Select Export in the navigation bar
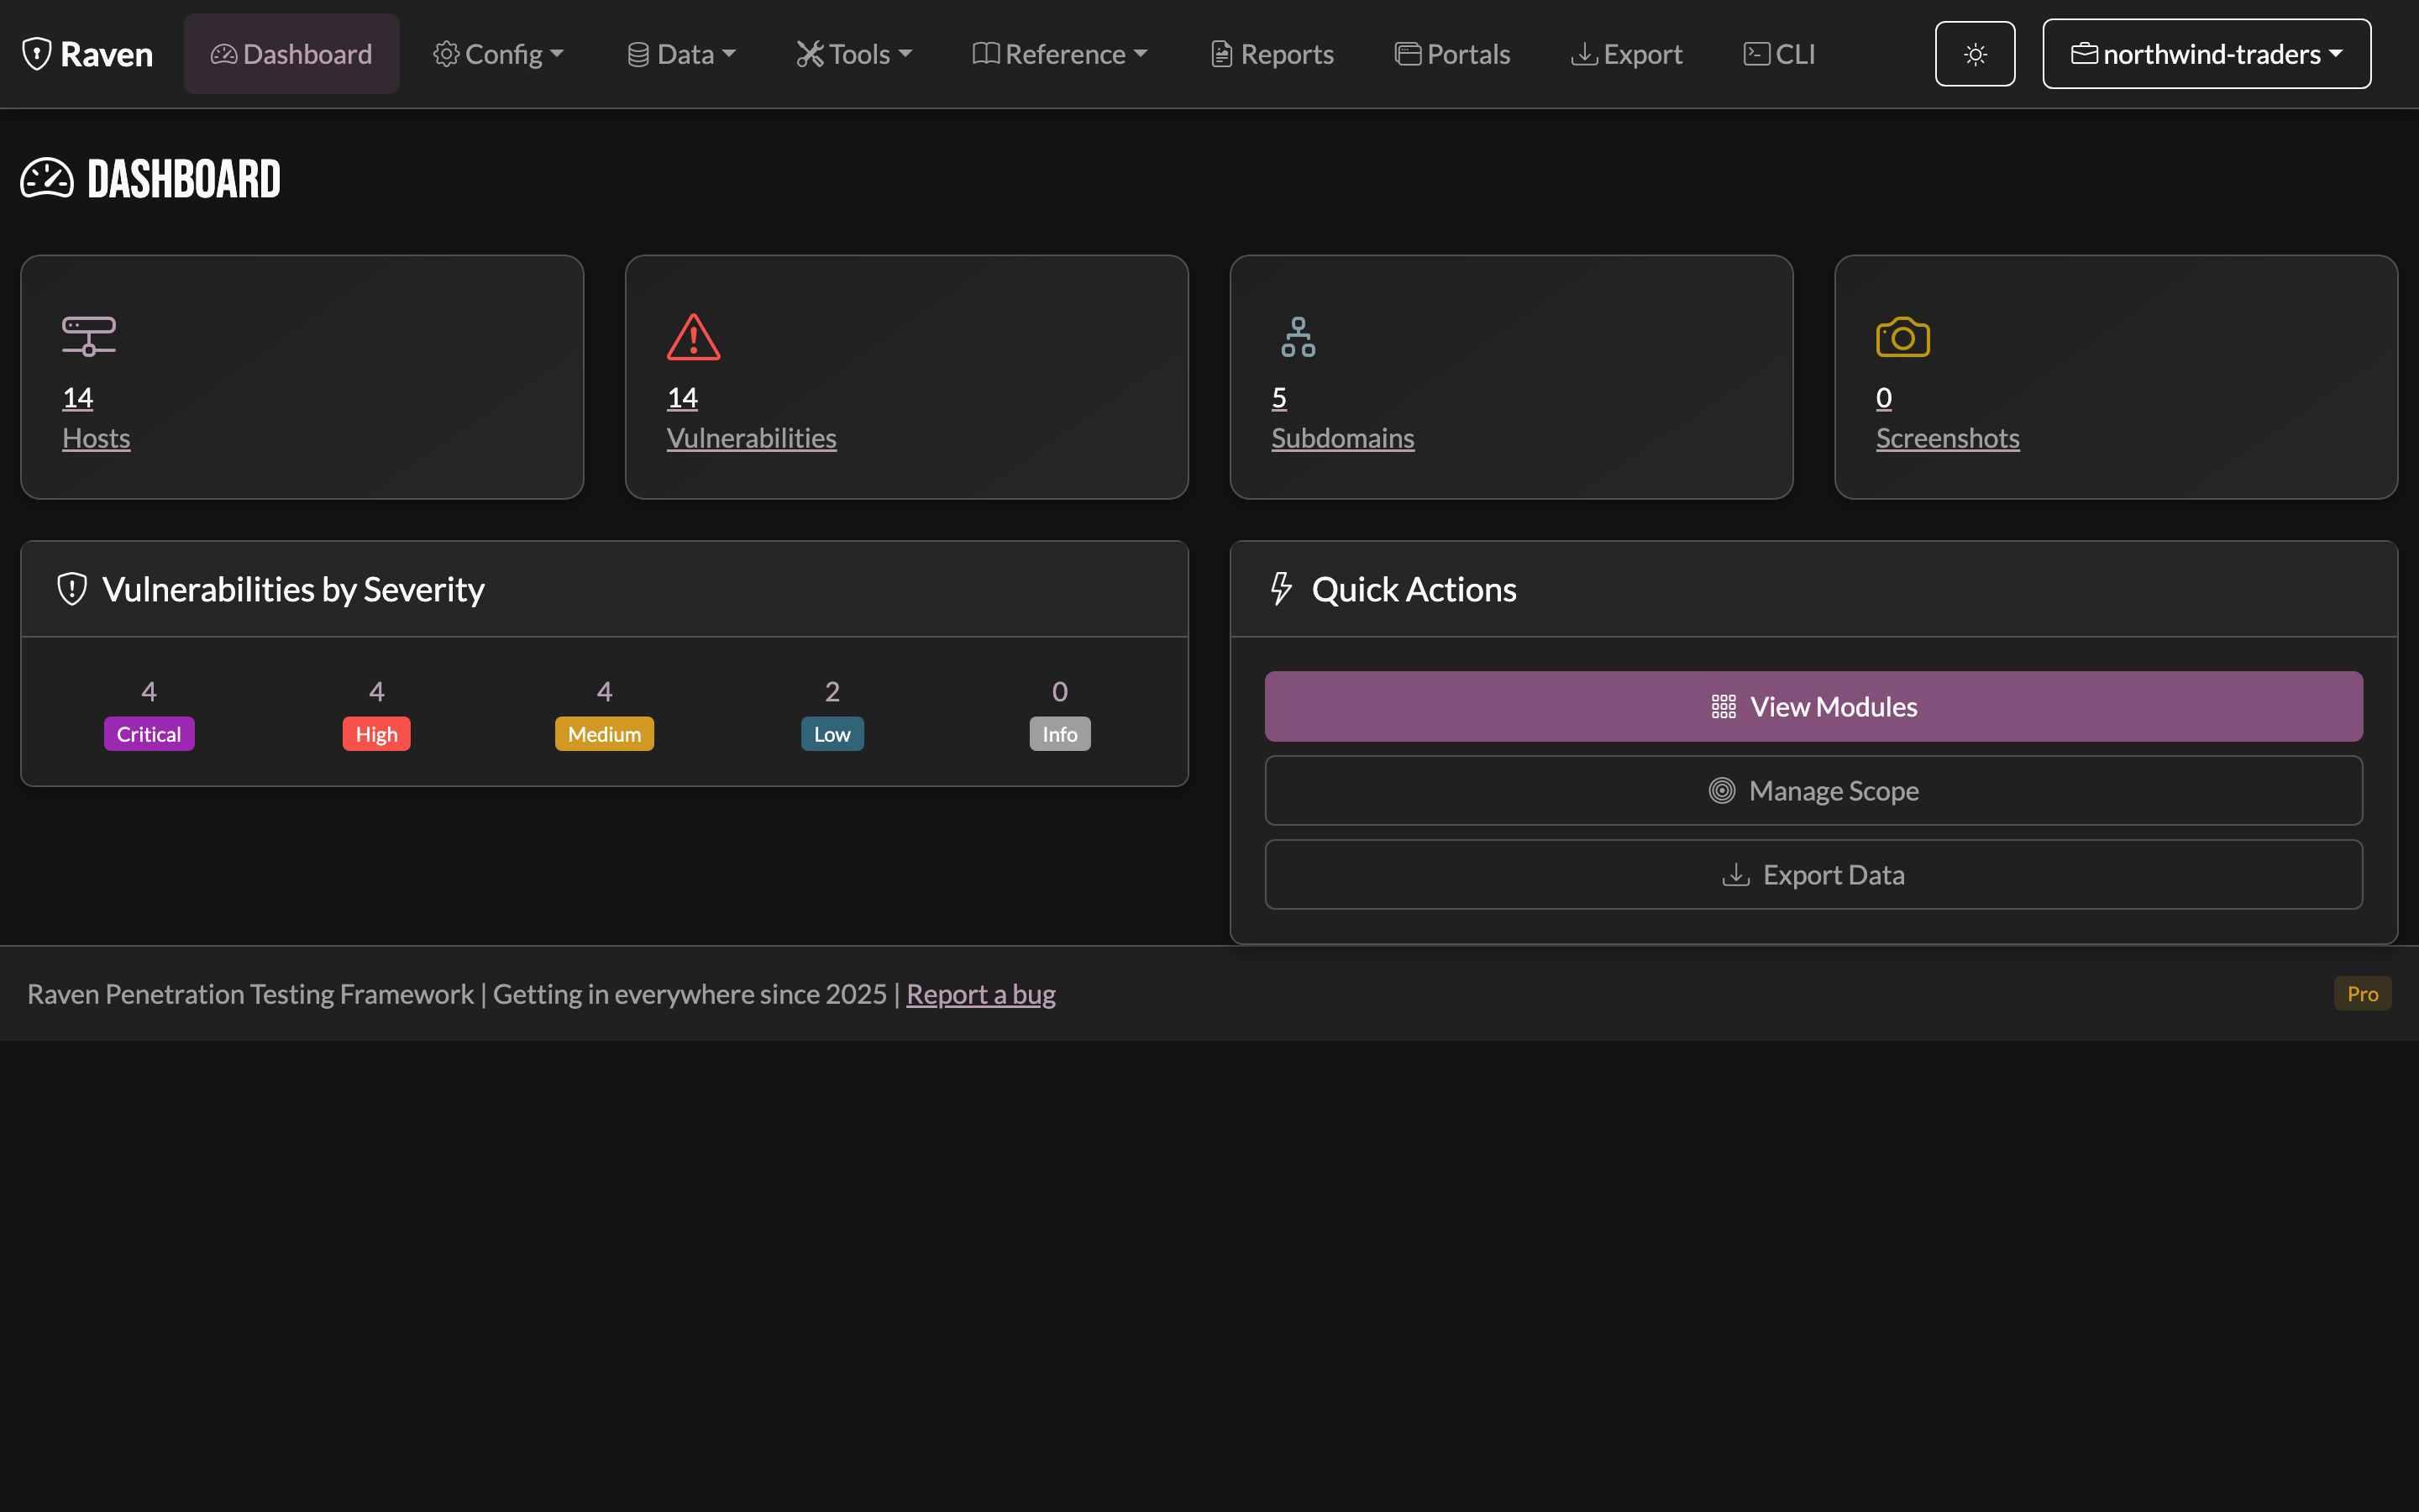The height and width of the screenshot is (1512, 2419). pyautogui.click(x=1627, y=54)
